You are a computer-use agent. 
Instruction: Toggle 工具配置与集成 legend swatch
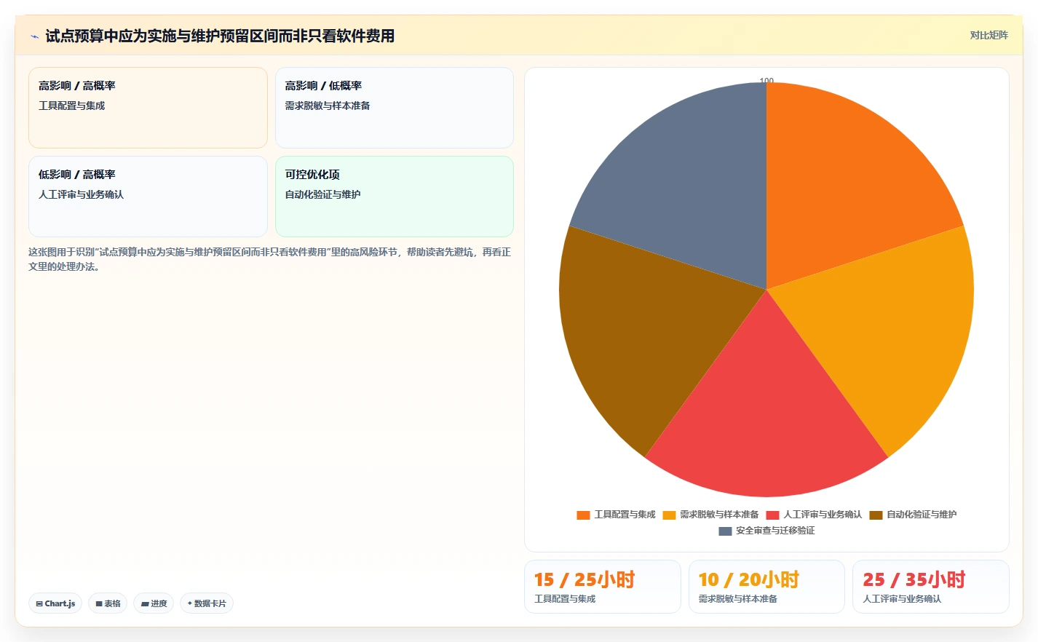pyautogui.click(x=583, y=515)
